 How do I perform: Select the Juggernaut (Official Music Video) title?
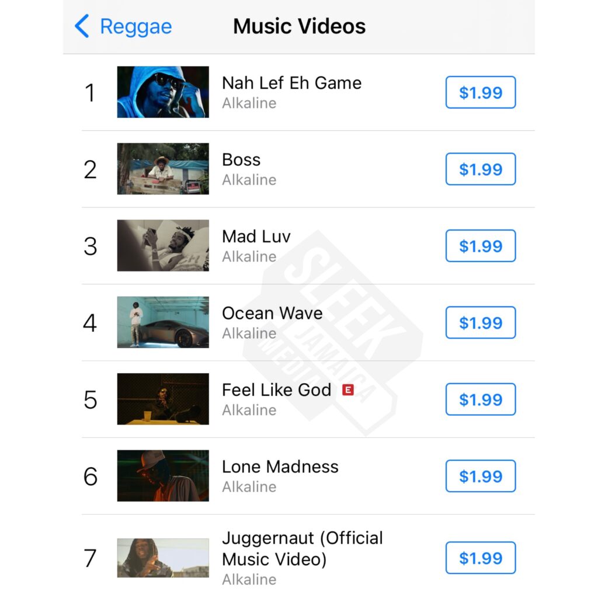coord(302,548)
